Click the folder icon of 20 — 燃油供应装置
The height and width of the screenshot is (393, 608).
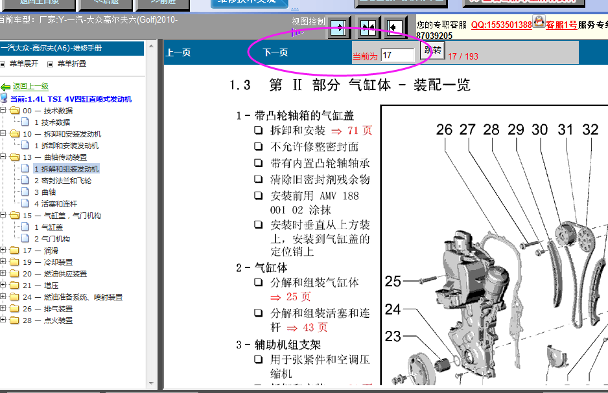click(15, 273)
